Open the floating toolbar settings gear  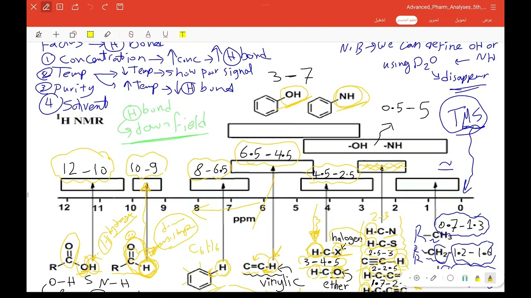417,278
